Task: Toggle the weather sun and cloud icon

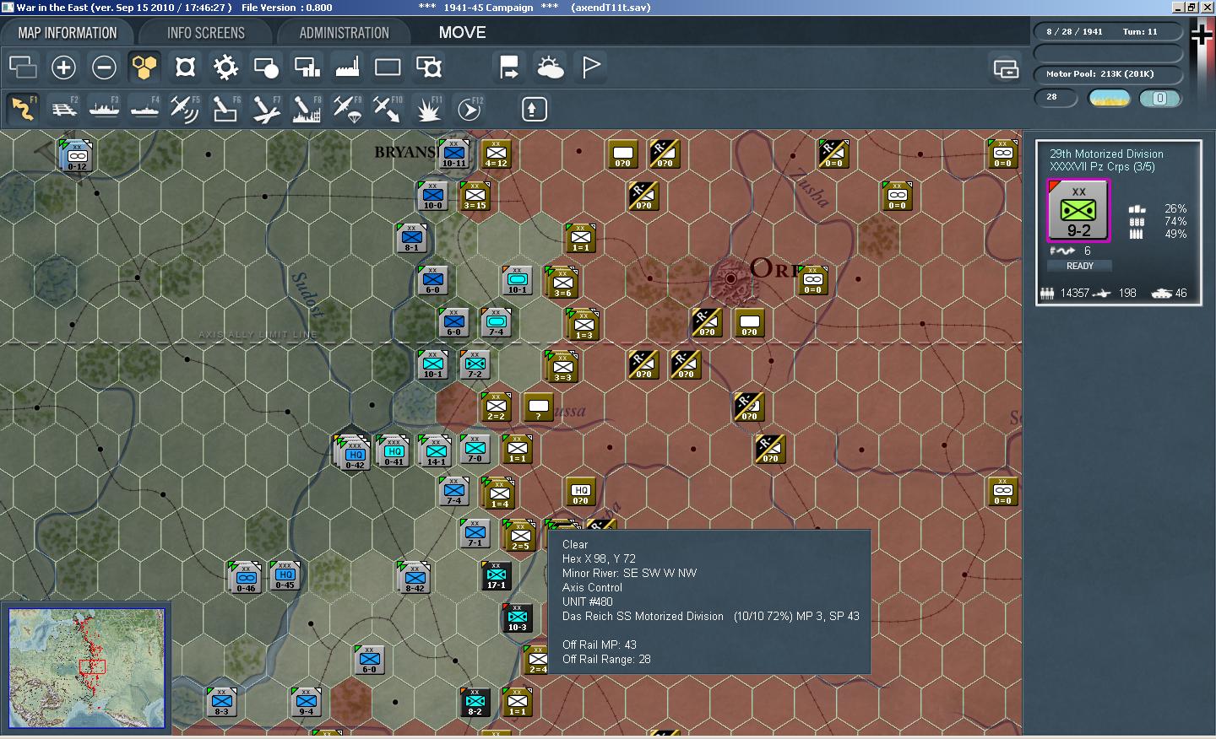Action: (550, 67)
